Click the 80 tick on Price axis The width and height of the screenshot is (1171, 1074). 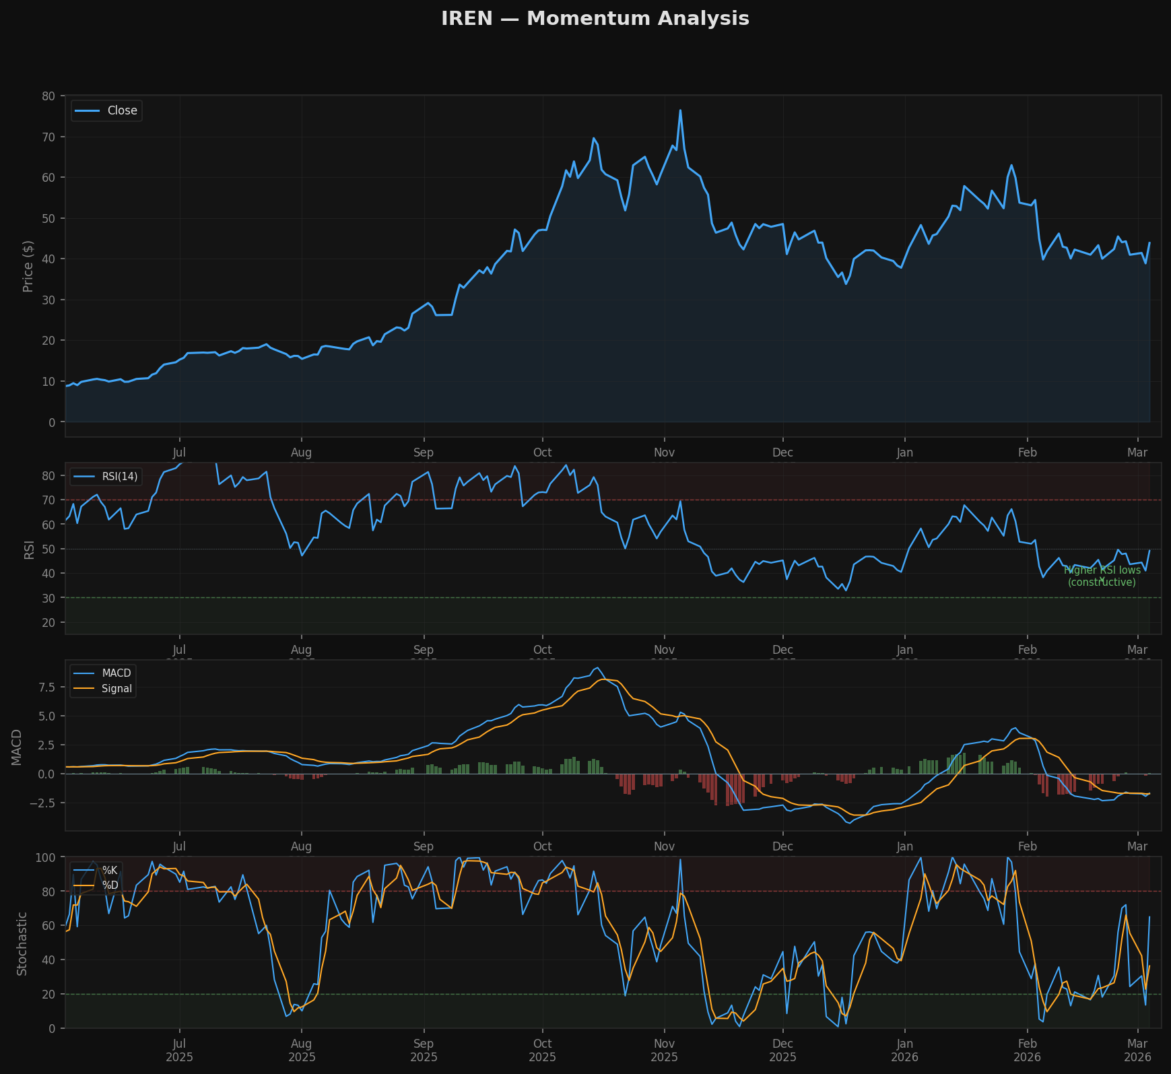pos(48,96)
